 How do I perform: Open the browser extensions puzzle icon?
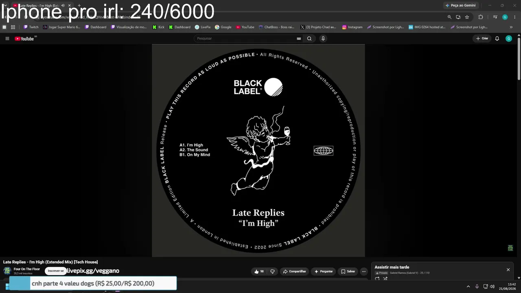(481, 17)
